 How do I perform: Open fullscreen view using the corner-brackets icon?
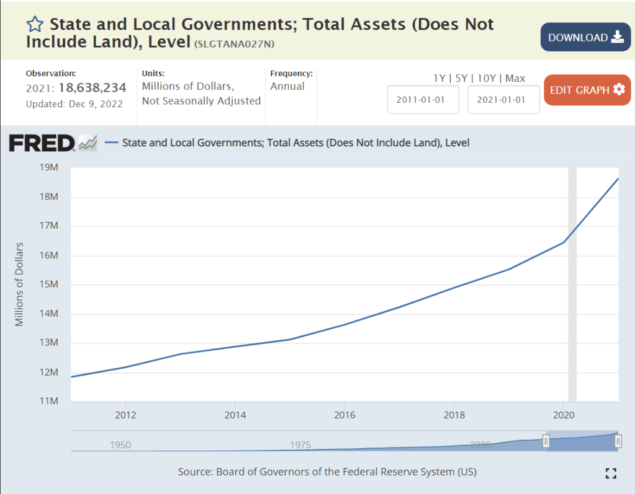click(x=611, y=474)
